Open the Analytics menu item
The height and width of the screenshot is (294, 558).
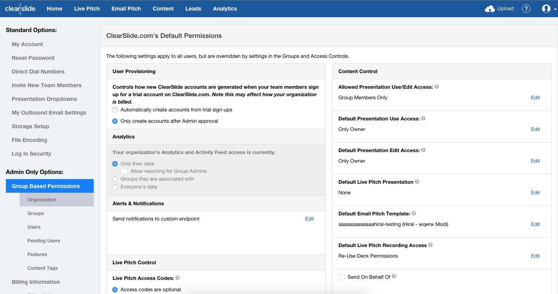(x=225, y=9)
